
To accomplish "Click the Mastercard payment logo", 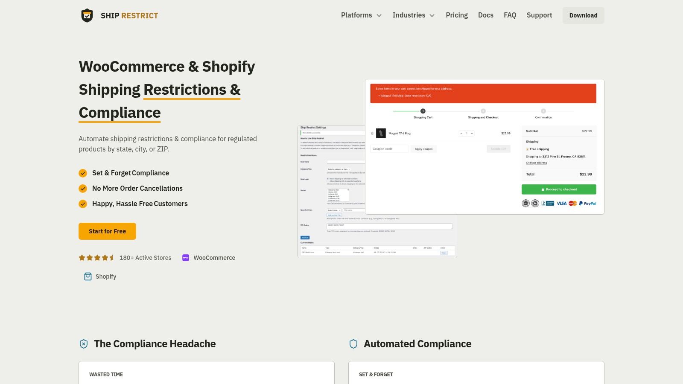I will [x=573, y=204].
